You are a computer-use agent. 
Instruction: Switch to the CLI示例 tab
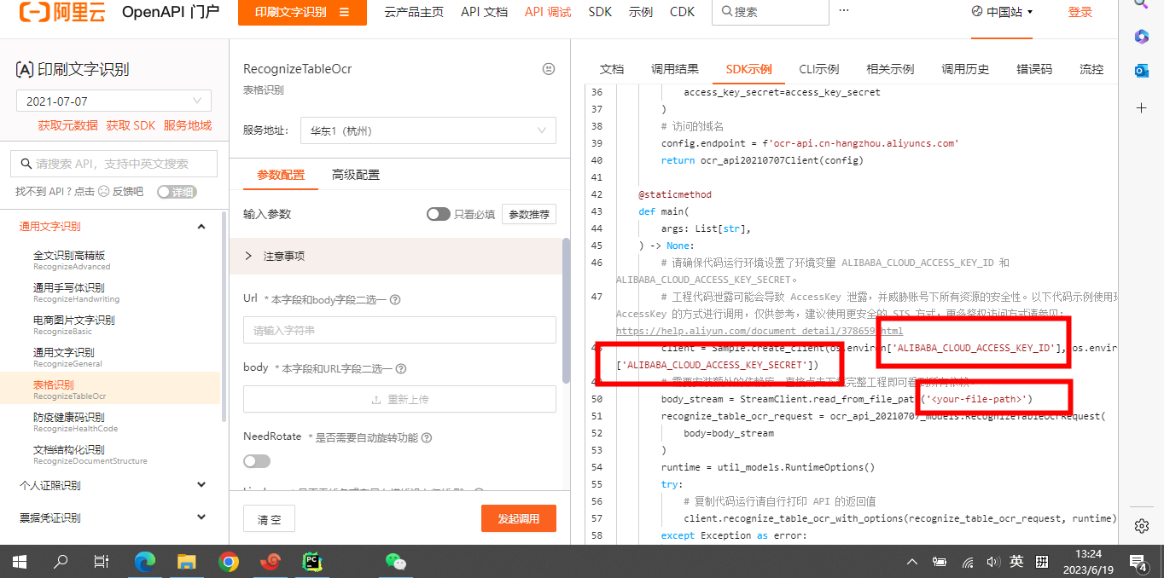[819, 69]
